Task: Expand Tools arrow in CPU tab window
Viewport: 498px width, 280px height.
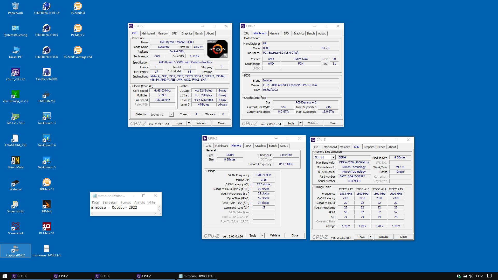Action: click(189, 123)
